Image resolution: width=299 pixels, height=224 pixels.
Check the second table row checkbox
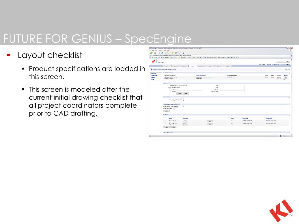[x=165, y=124]
